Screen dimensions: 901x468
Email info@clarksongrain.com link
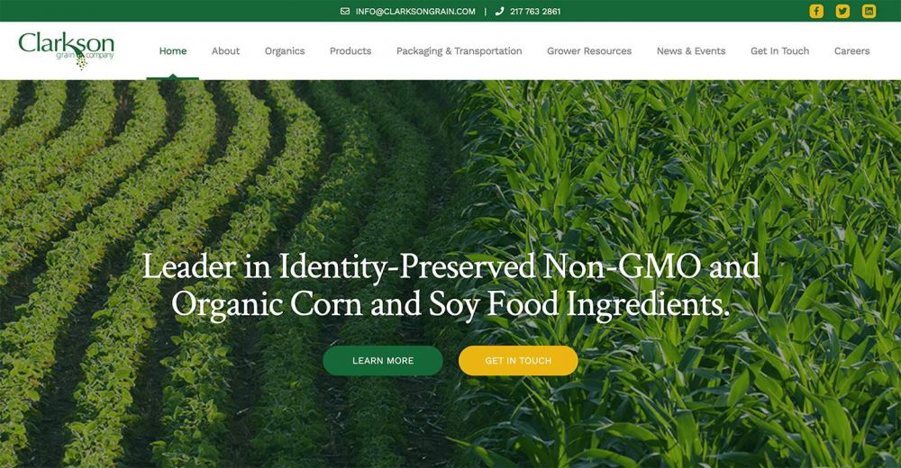pyautogui.click(x=415, y=11)
